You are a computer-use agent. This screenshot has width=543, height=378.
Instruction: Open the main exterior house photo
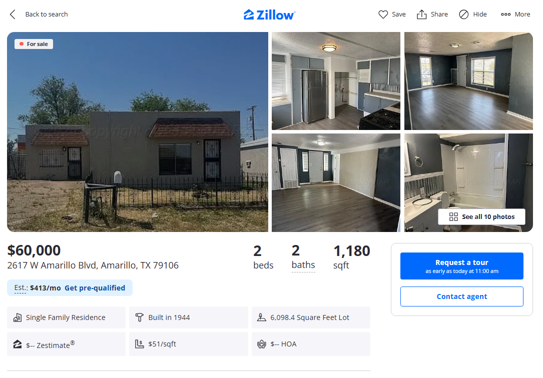point(138,132)
